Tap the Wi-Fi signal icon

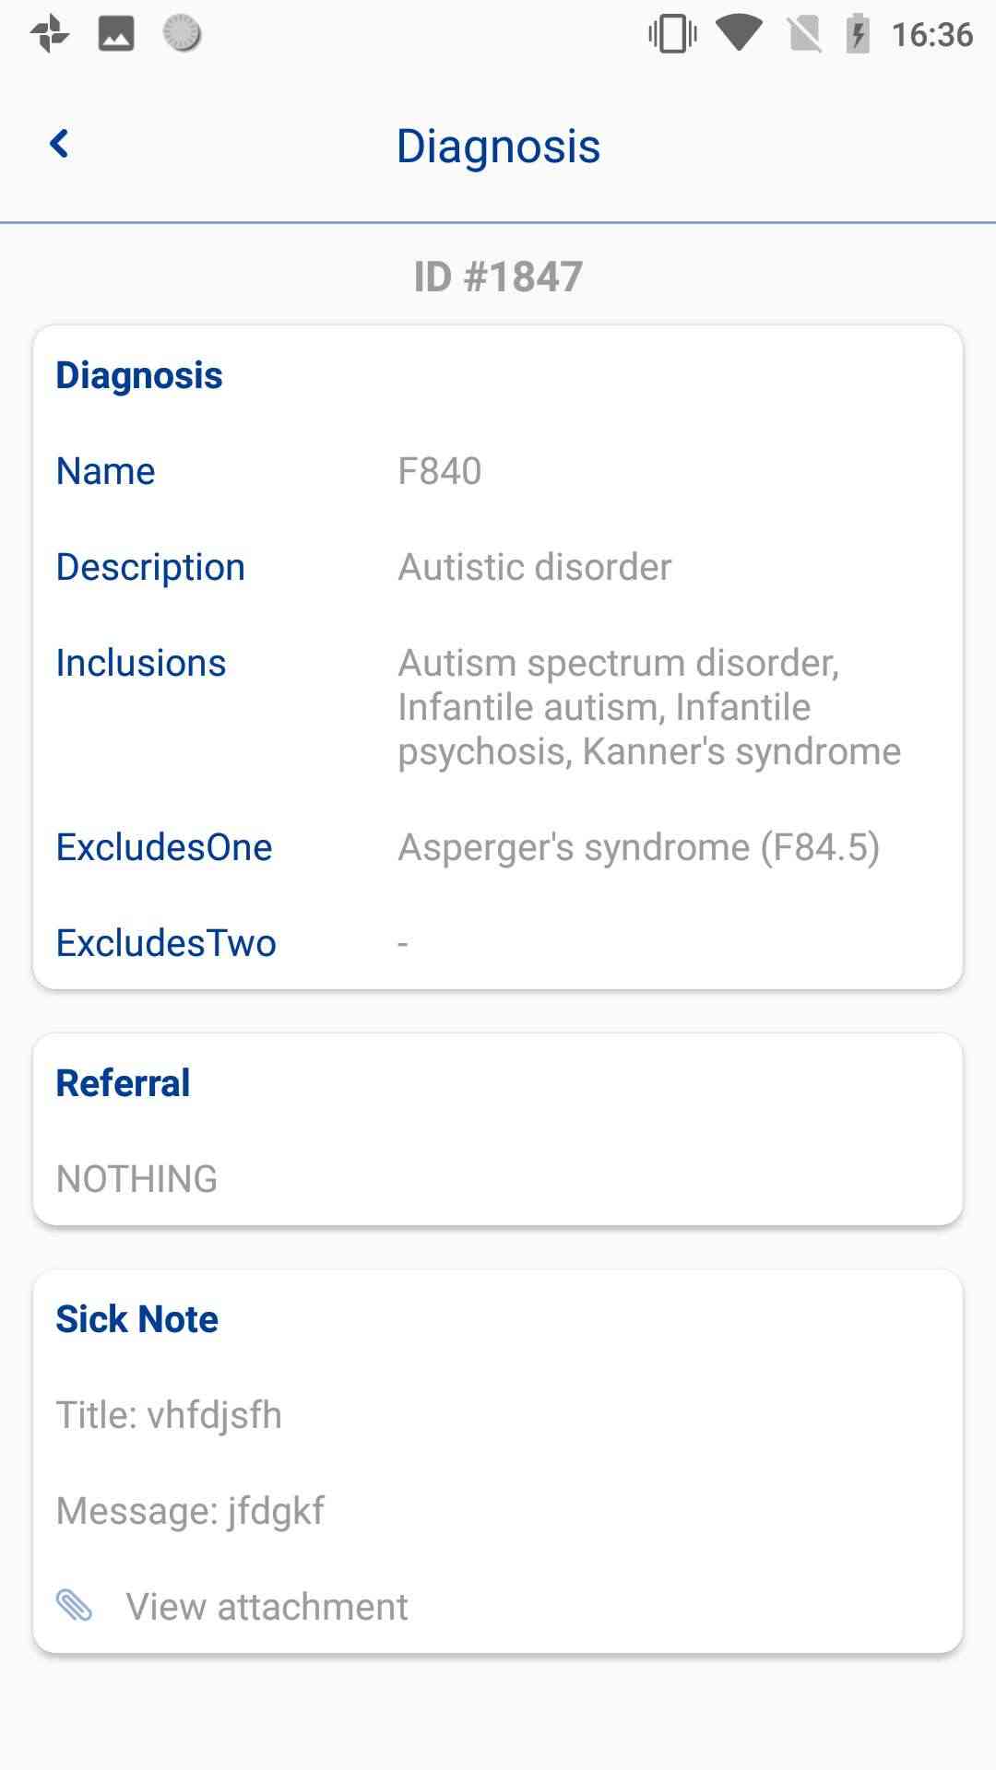tap(739, 34)
